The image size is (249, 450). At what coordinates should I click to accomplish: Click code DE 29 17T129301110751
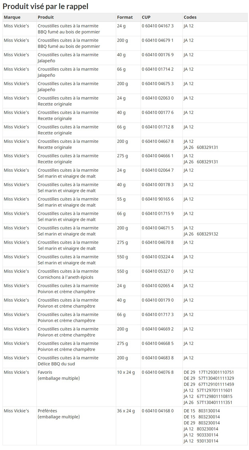209,372
